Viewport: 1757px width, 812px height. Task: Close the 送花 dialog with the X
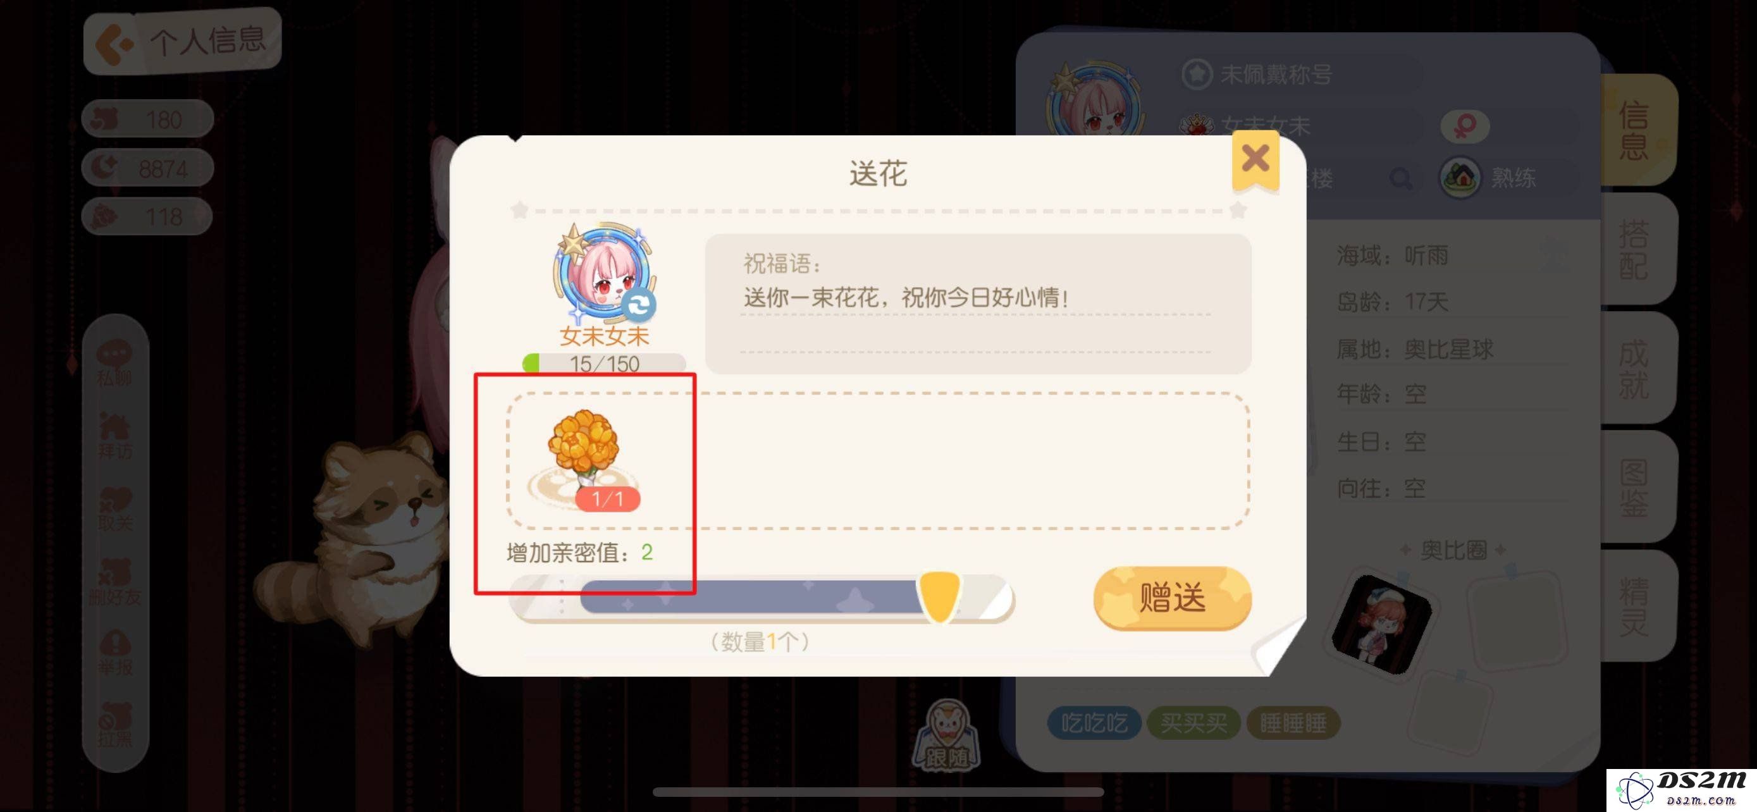[x=1255, y=159]
